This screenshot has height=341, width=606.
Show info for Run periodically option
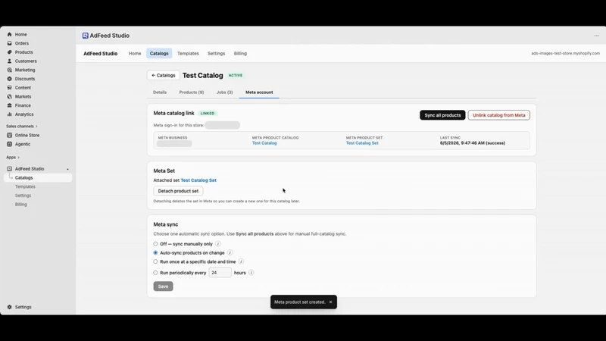pos(251,273)
